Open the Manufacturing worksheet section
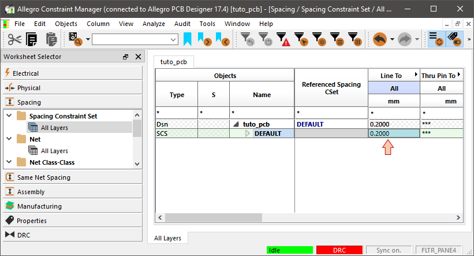 [x=73, y=206]
